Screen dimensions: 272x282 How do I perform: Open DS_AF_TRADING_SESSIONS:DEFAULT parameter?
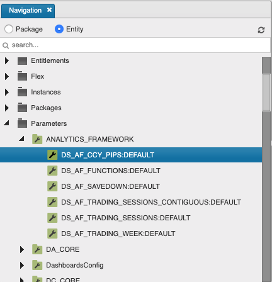[x=126, y=218]
